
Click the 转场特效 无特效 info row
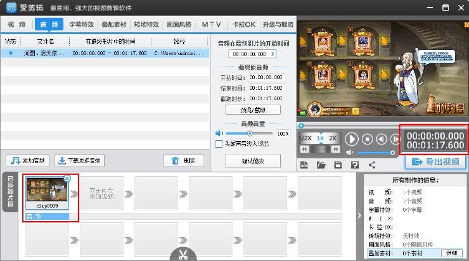click(x=414, y=236)
